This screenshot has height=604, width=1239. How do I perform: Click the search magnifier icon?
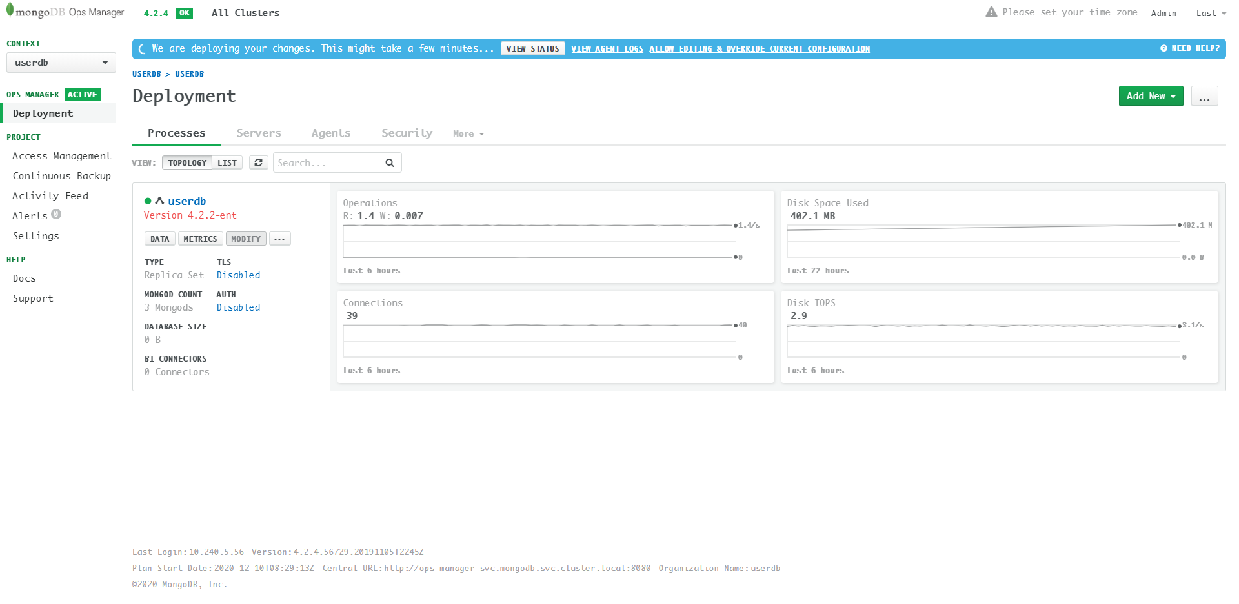tap(389, 162)
